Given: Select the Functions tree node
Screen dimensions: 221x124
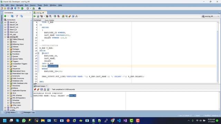Looking at the screenshot, I should click(x=16, y=54).
